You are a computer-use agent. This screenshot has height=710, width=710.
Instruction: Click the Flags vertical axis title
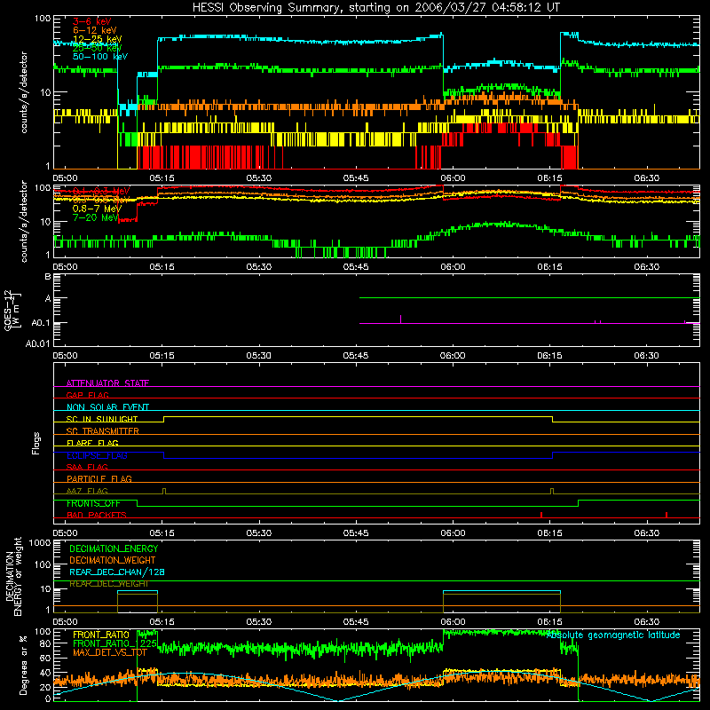35,443
